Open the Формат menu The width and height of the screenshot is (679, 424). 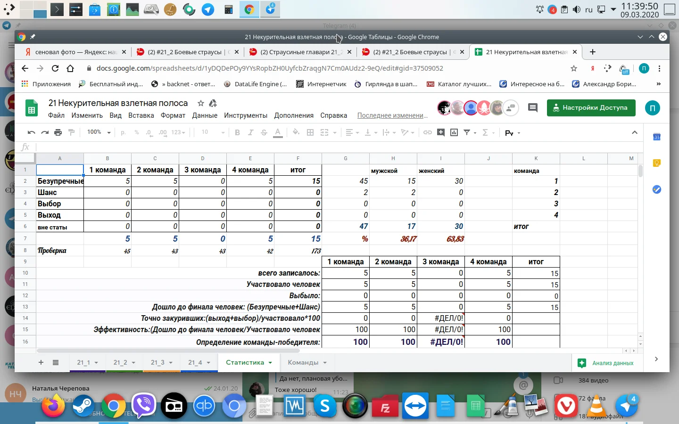coord(173,115)
